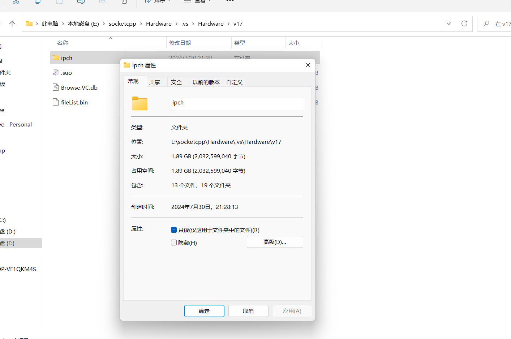Click the 取消 button
The height and width of the screenshot is (339, 511).
point(248,311)
